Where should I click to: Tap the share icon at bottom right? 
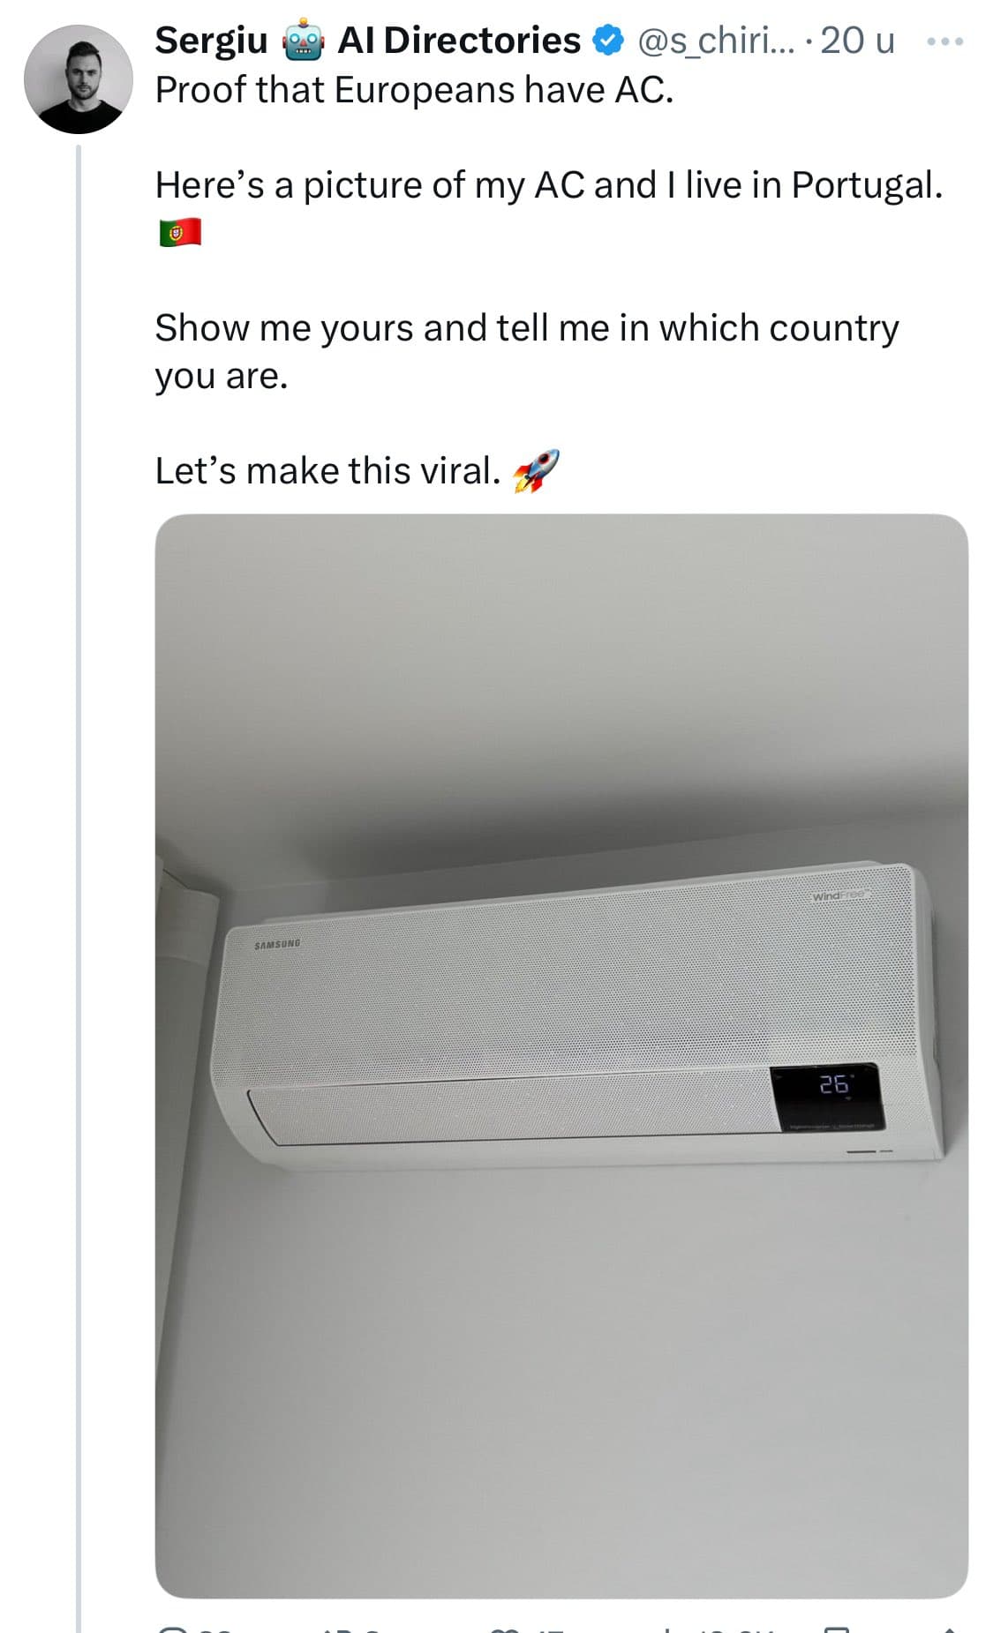[949, 1629]
